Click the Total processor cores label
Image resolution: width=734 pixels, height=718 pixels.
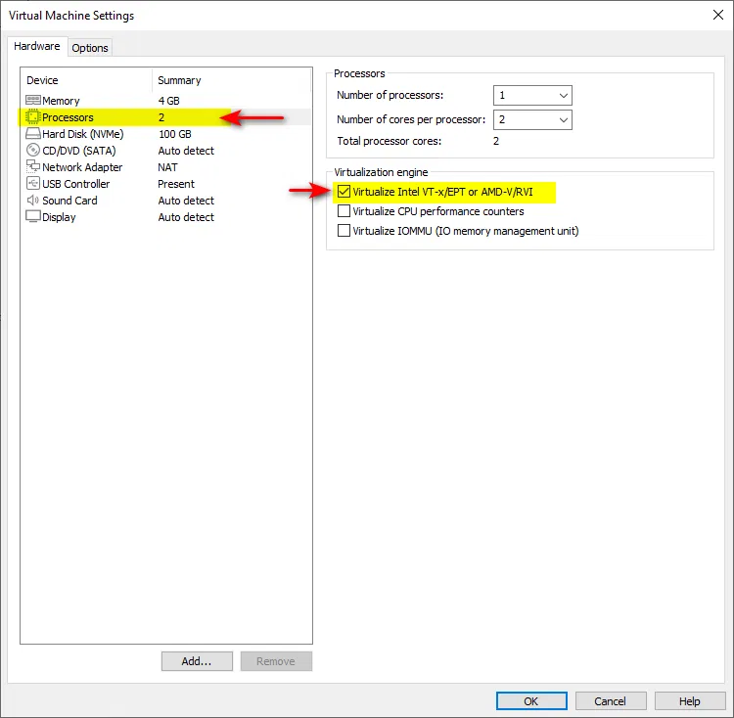tap(389, 141)
